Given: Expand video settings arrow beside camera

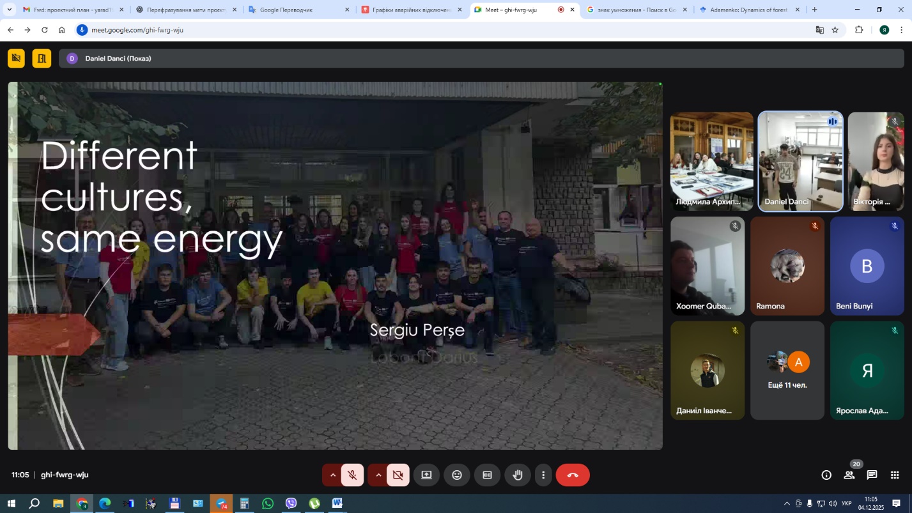Looking at the screenshot, I should pos(378,475).
